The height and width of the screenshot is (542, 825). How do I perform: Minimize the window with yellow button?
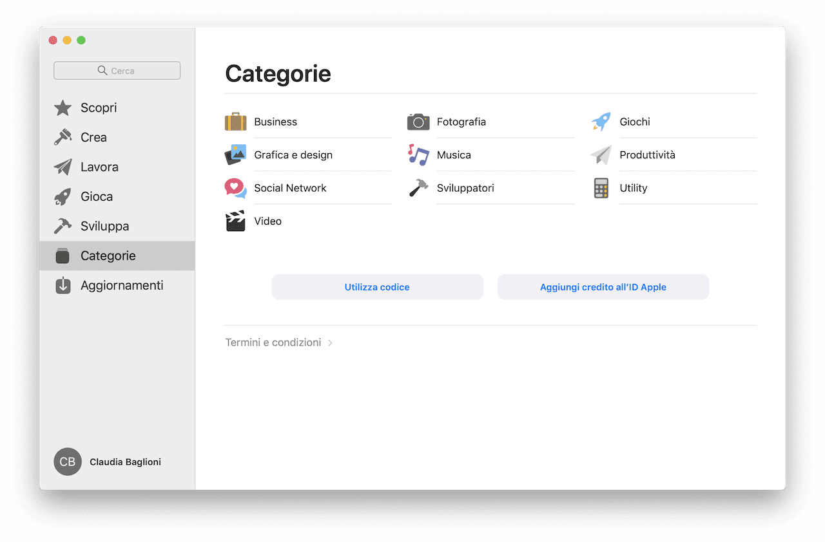67,40
